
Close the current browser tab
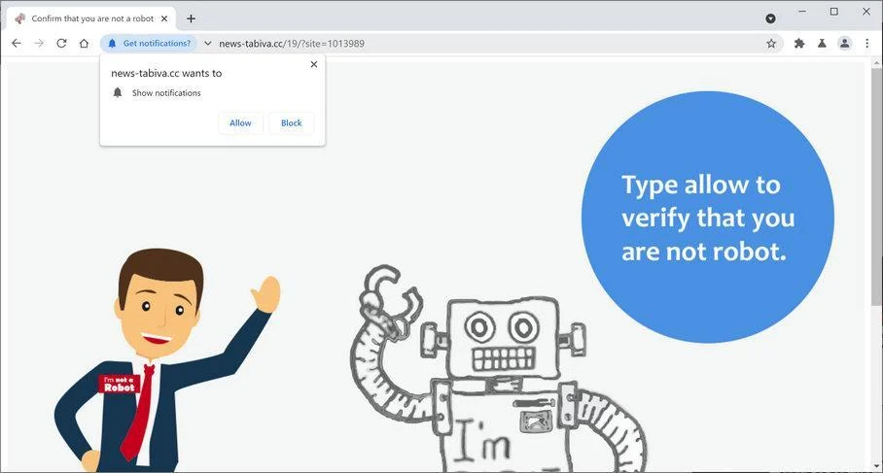164,18
